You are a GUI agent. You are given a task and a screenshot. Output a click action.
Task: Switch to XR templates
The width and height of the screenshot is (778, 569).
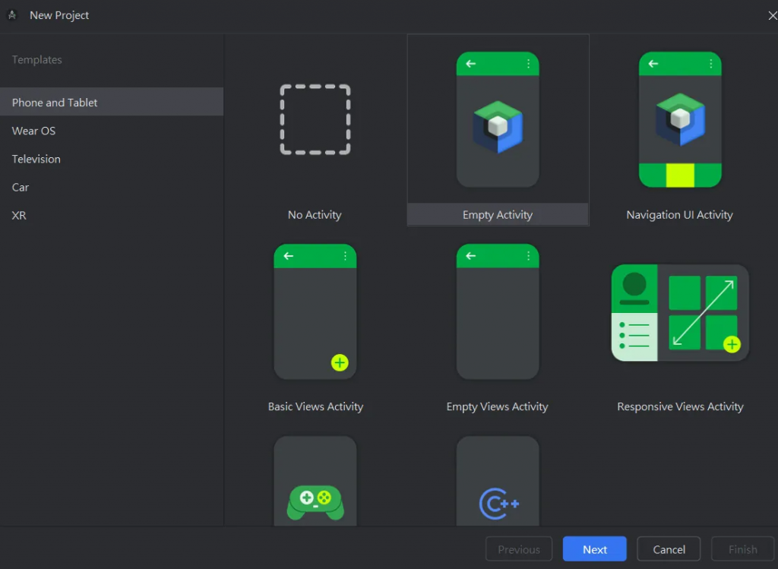point(112,215)
